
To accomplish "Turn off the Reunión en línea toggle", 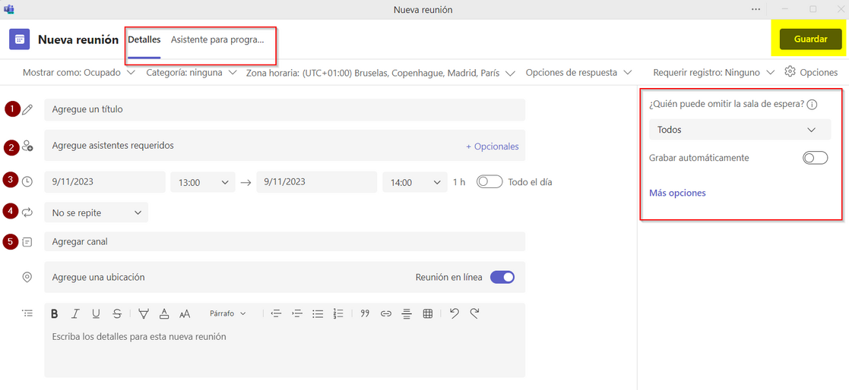I will (502, 277).
